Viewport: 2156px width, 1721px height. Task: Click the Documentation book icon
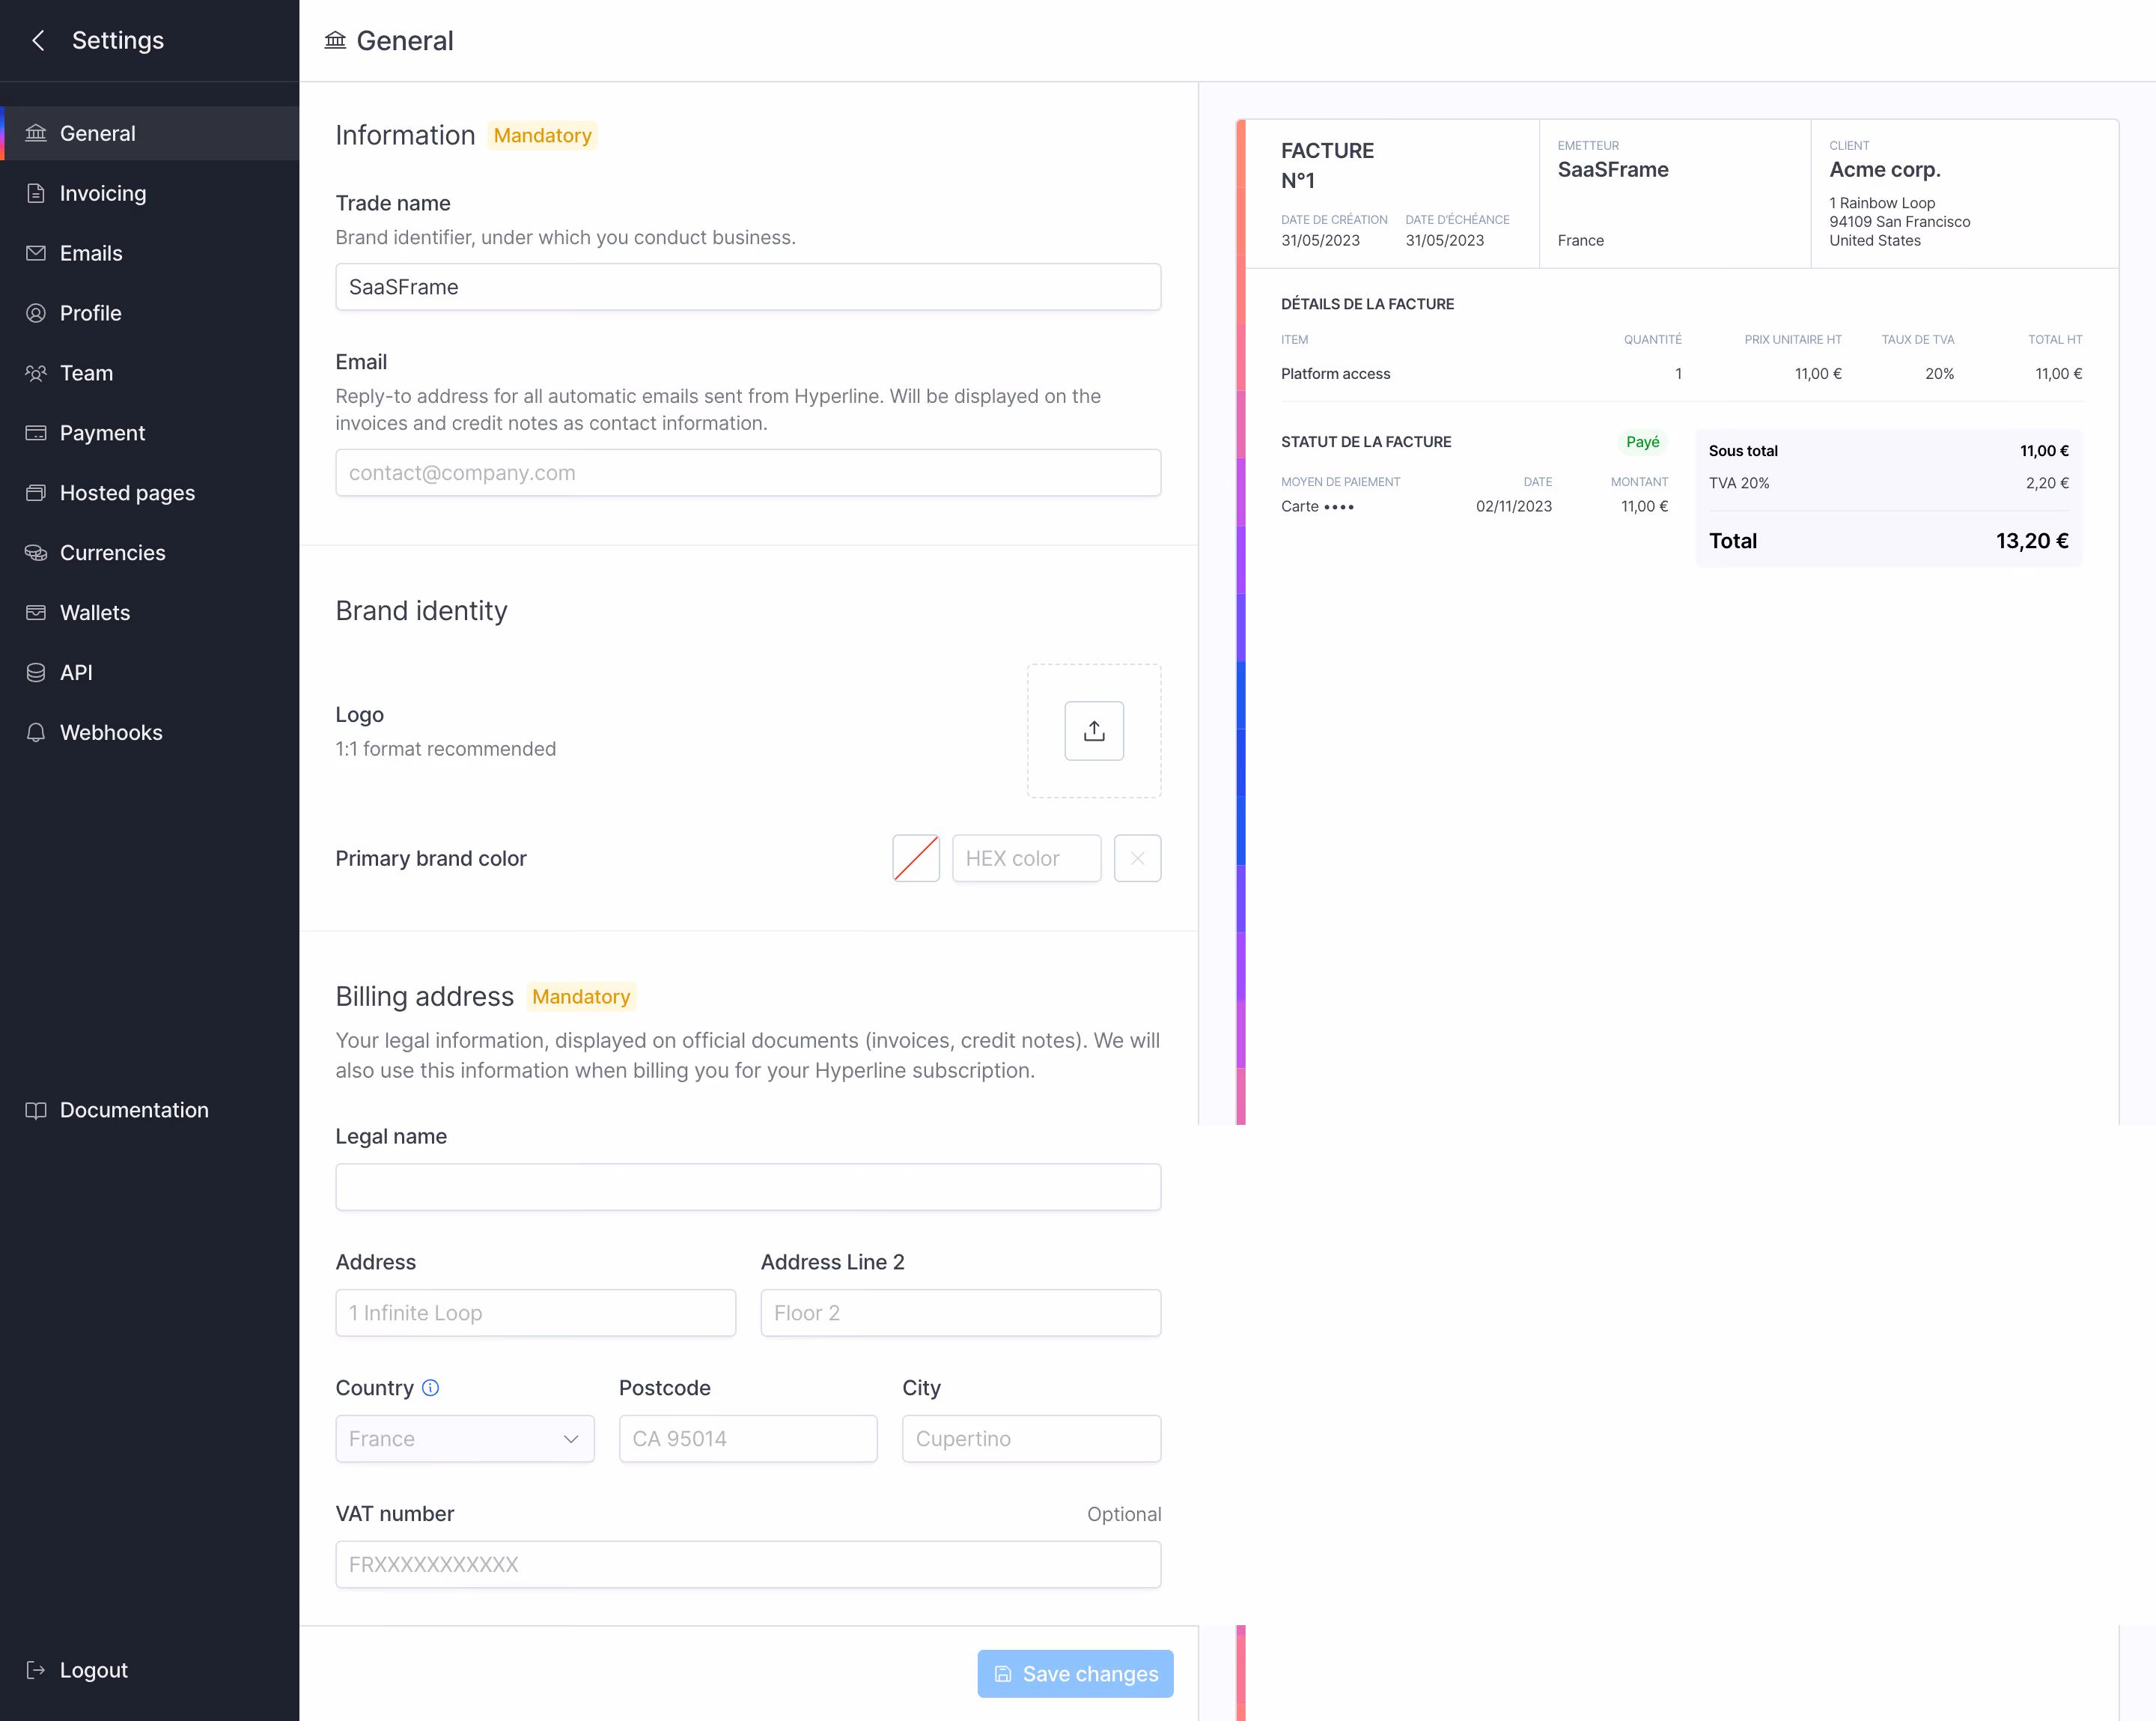pyautogui.click(x=36, y=1111)
